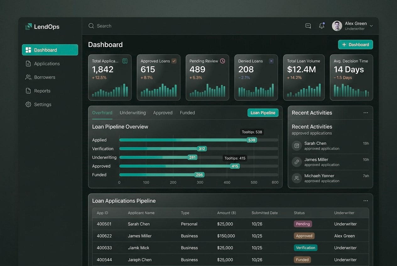397x266 pixels.
Task: Click the Funded status badge in table
Action: [302, 260]
